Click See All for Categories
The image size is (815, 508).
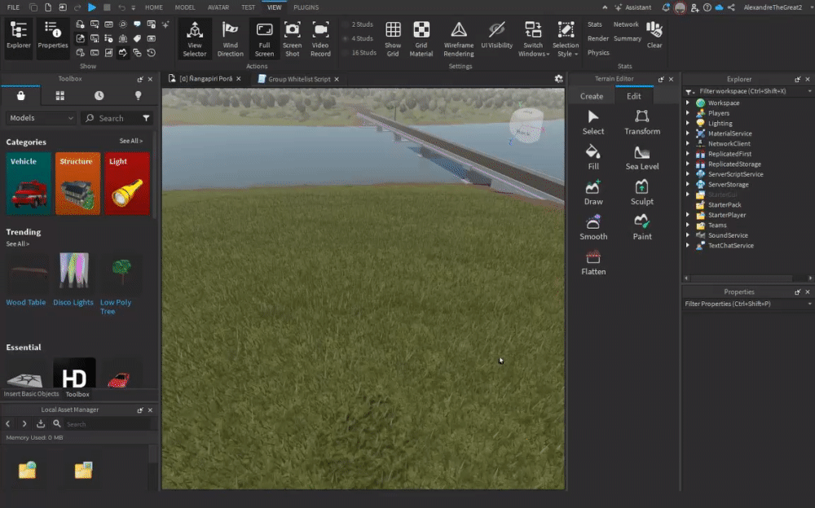point(131,141)
